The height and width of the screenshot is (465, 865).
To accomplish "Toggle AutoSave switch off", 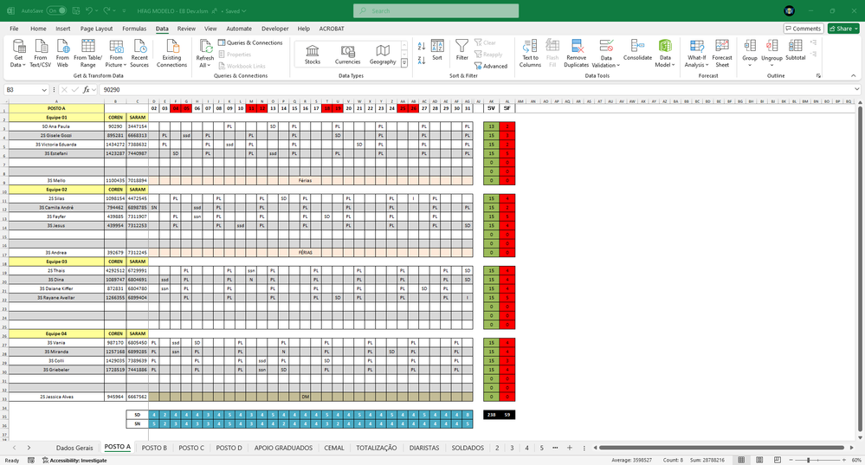I will (56, 10).
